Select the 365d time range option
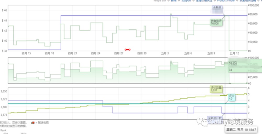This screenshot has height=134, width=262. coord(24,133)
